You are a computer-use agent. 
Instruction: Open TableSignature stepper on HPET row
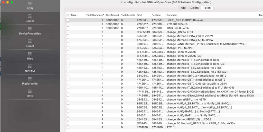pos(102,20)
